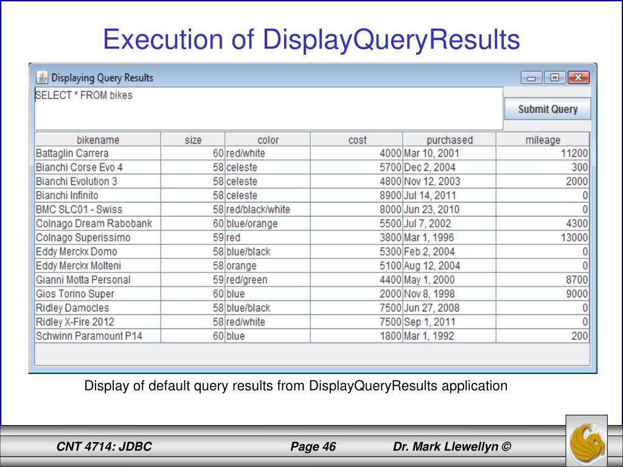This screenshot has height=467, width=623.
Task: Select the purchased column header
Action: coord(450,140)
